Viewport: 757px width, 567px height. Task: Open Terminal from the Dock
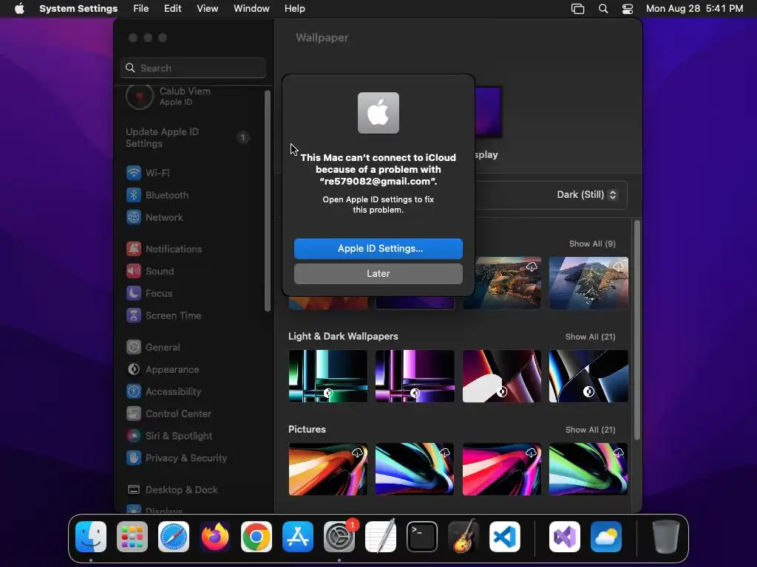tap(422, 537)
